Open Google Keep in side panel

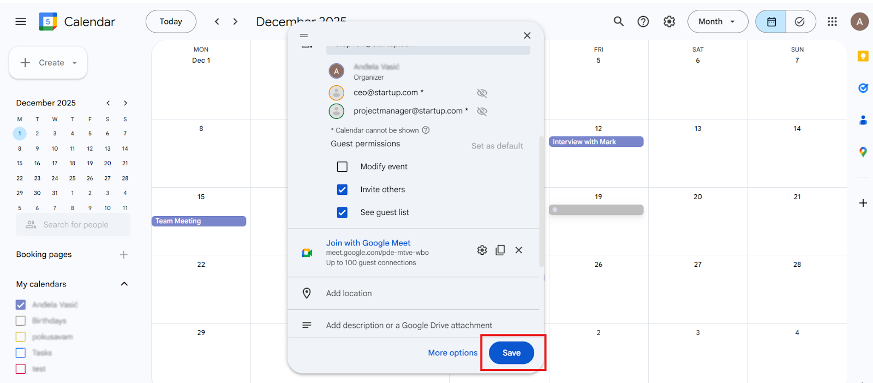(x=863, y=56)
